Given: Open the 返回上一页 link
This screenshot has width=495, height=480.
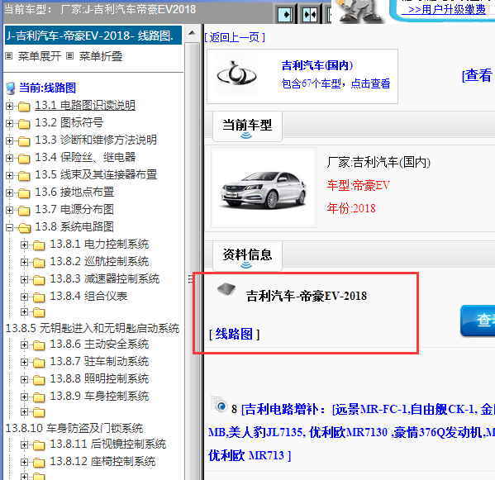Looking at the screenshot, I should pyautogui.click(x=235, y=37).
